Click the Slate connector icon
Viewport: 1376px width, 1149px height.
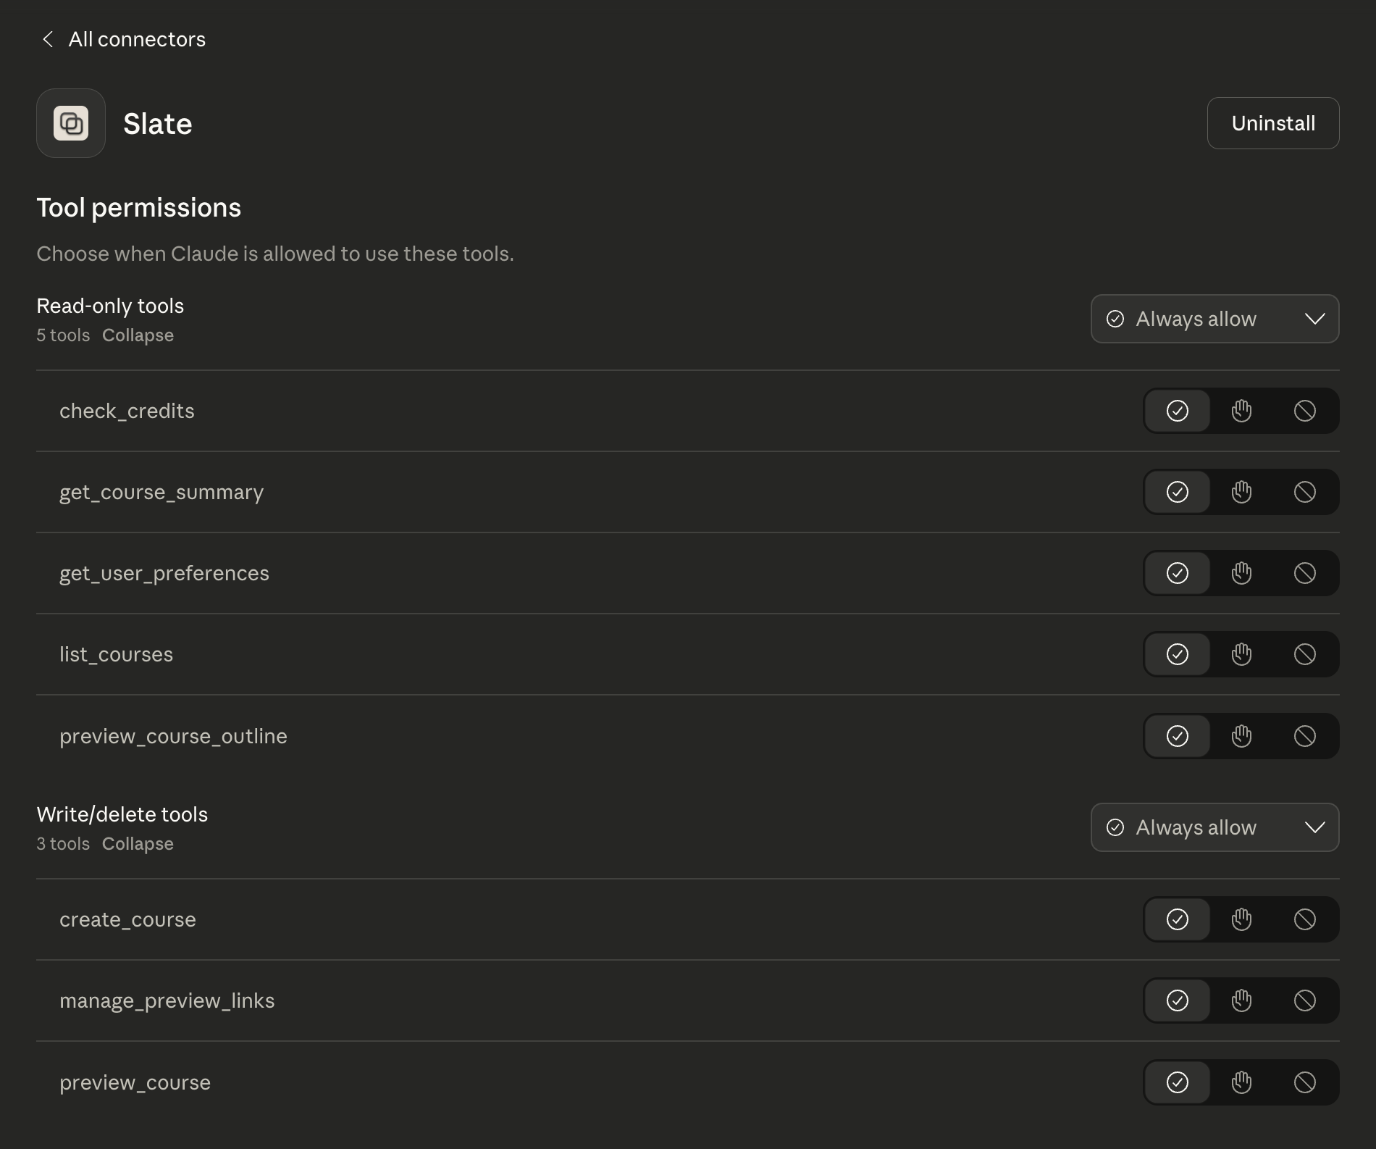pos(70,123)
